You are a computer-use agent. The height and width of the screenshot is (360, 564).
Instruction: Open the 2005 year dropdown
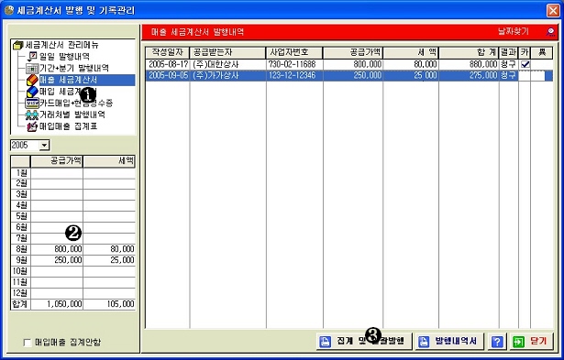click(45, 146)
